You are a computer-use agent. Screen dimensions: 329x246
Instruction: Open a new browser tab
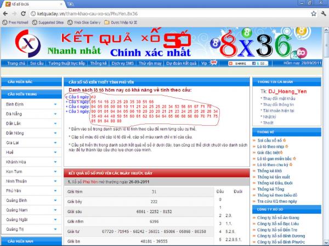click(x=71, y=4)
